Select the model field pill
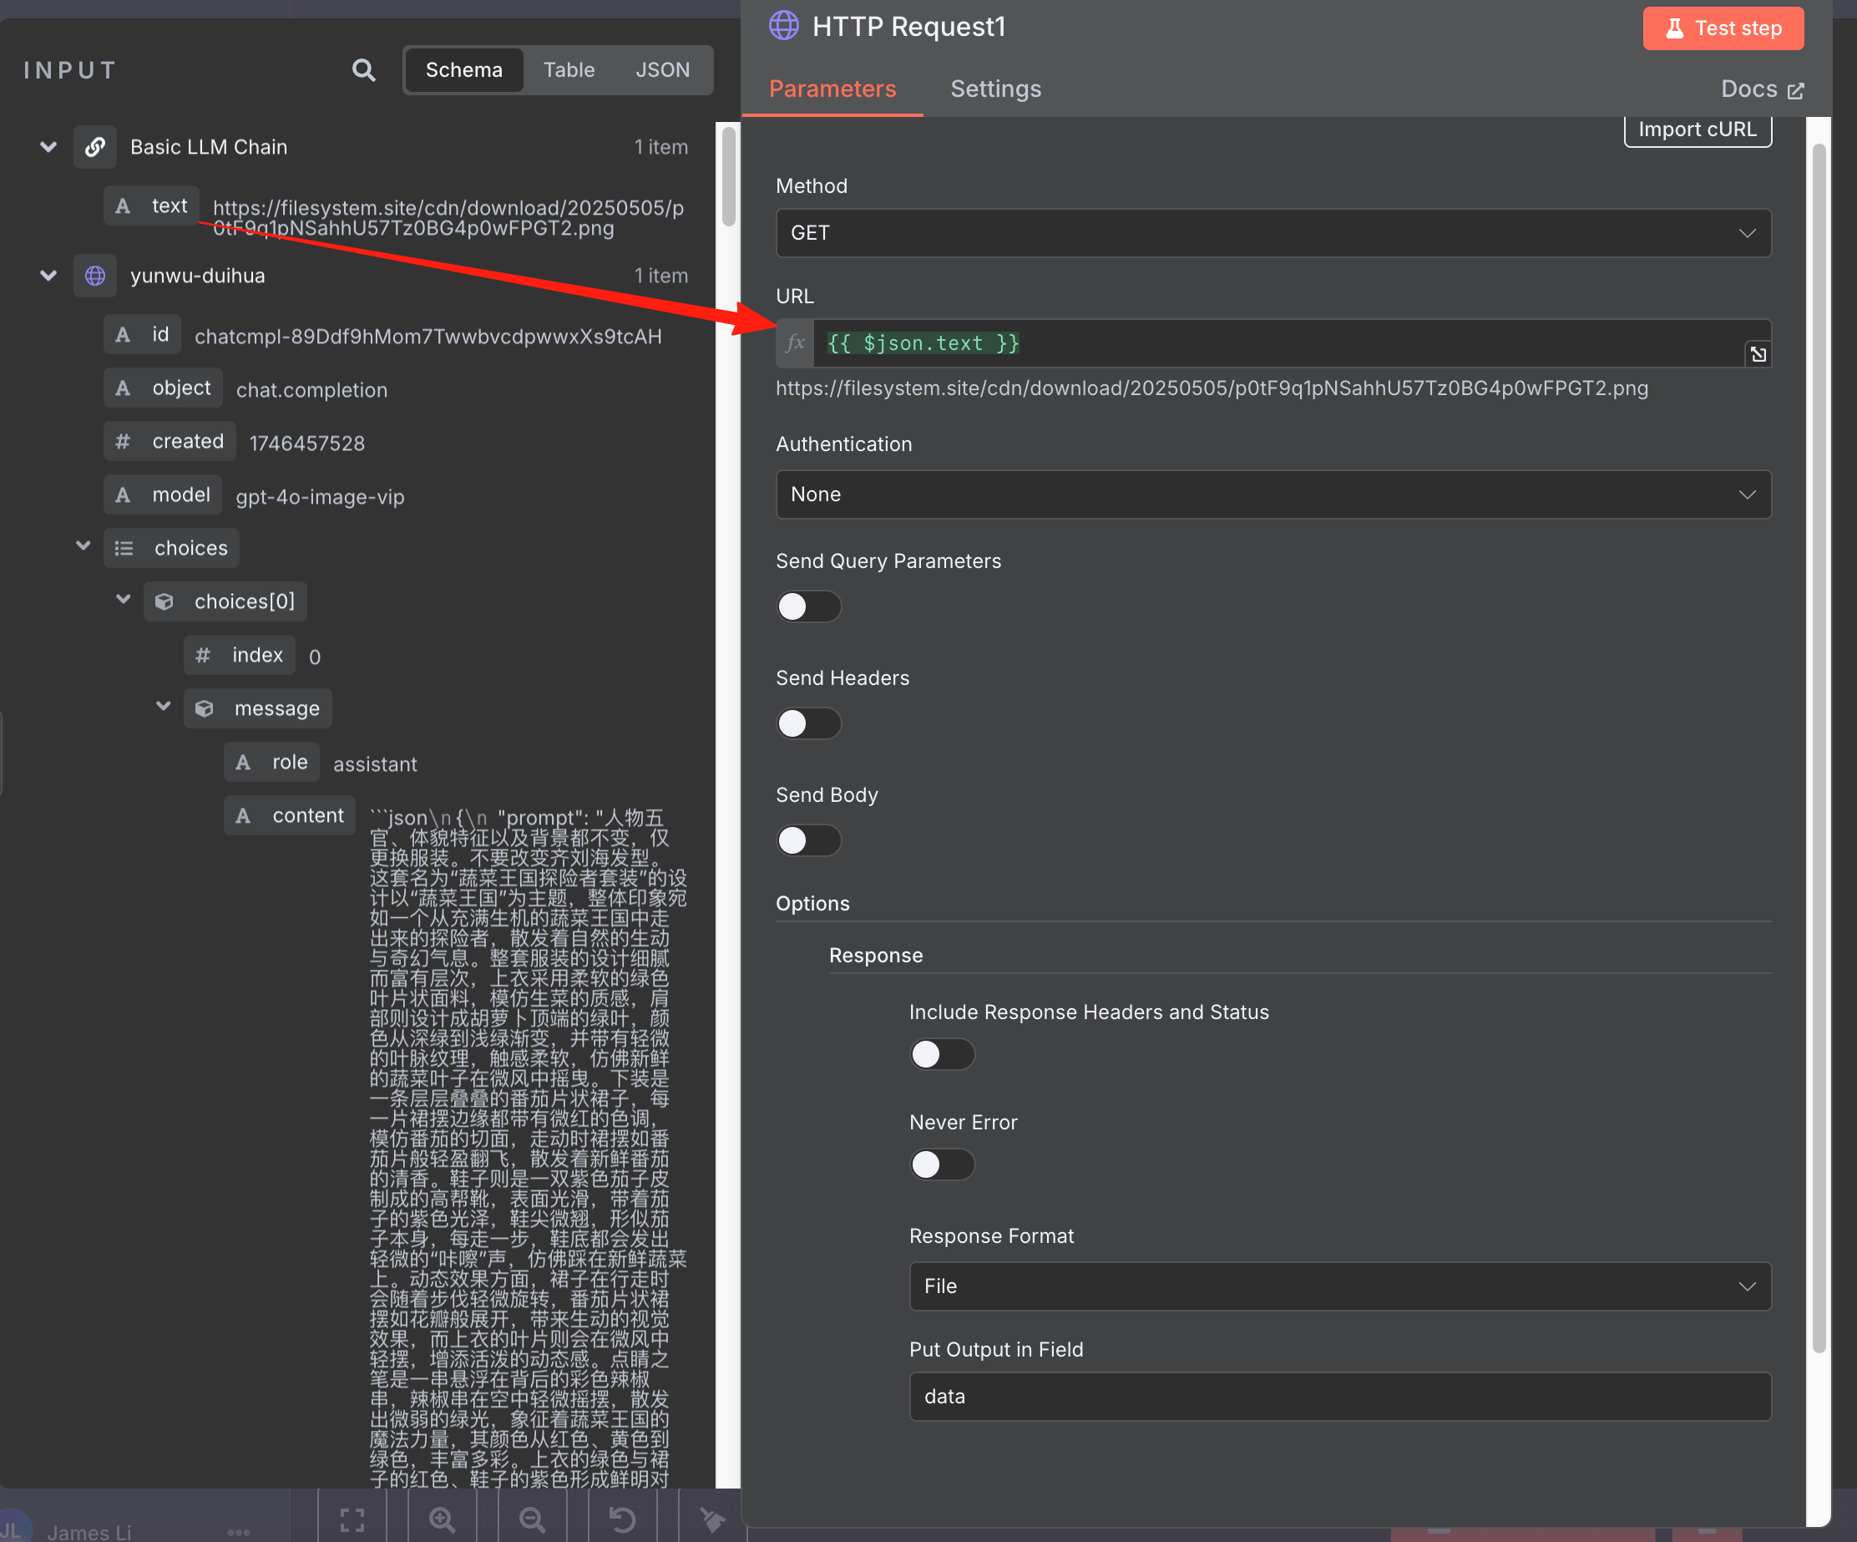 click(x=163, y=495)
